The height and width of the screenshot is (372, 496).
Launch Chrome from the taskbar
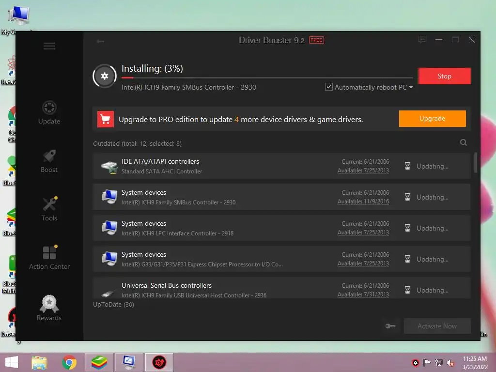point(69,362)
